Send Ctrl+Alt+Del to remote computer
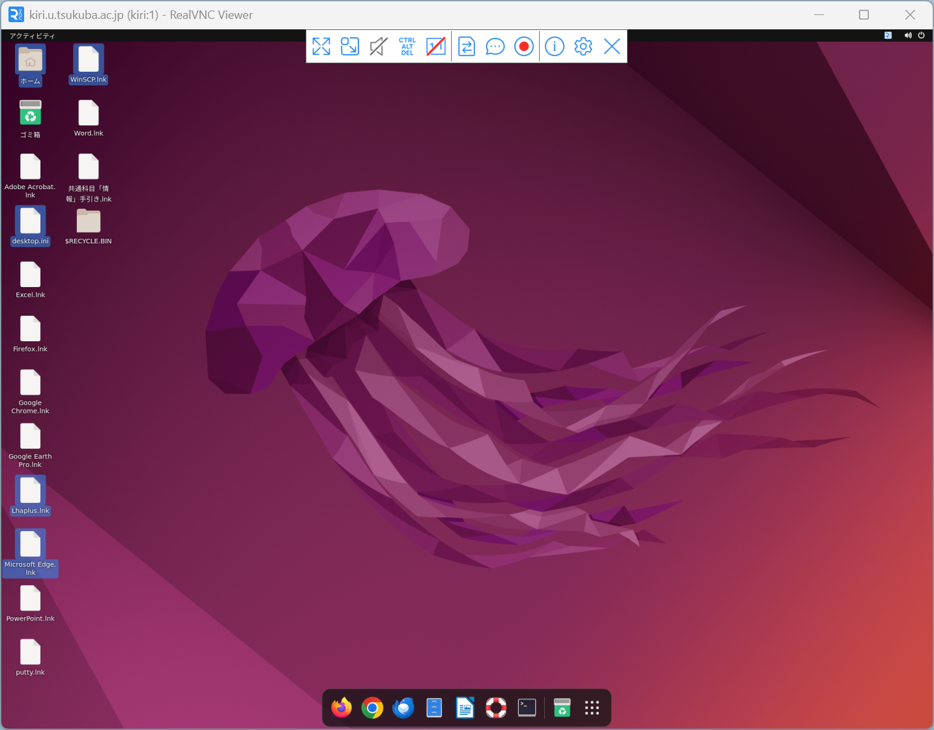 (407, 46)
